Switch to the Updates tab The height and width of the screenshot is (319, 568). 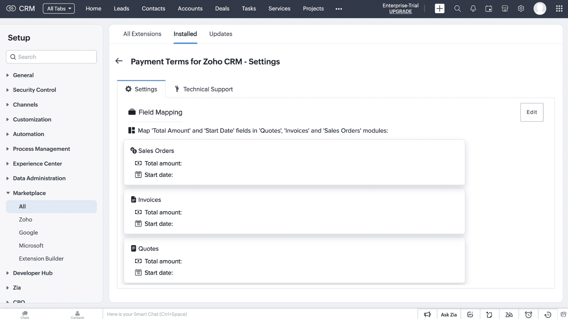[220, 34]
